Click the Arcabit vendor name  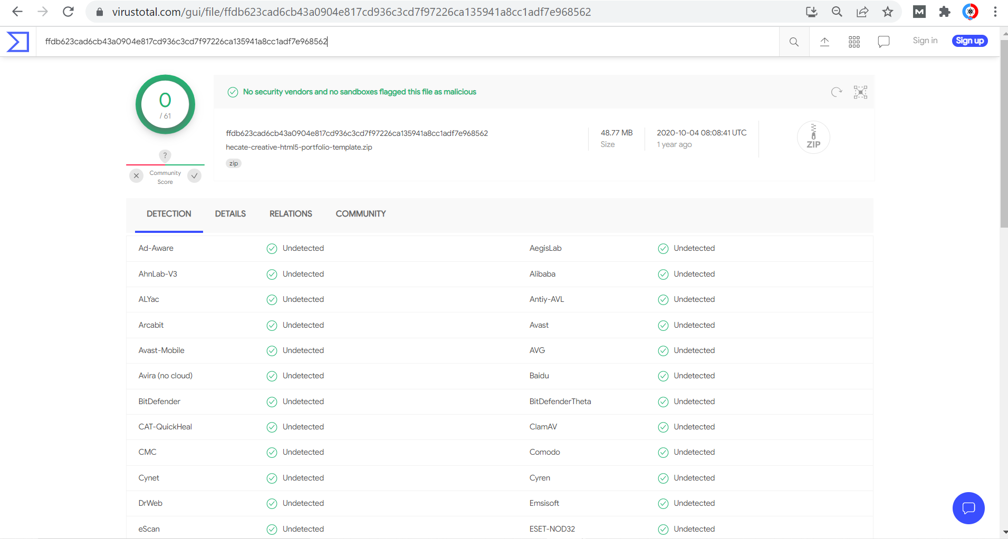coord(151,325)
